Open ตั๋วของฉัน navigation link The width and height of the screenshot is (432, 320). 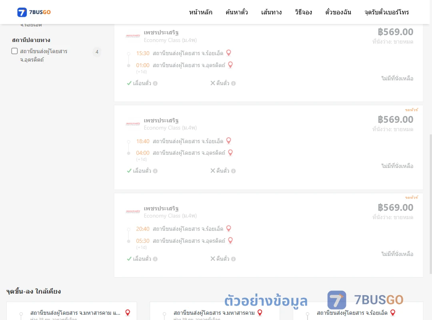click(x=338, y=12)
